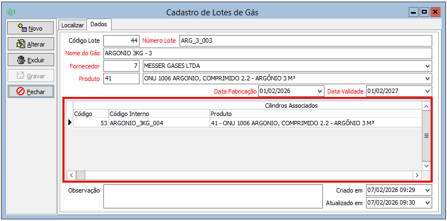Open the Data Validade date picker
Viewport: 447px width, 221px height.
tap(427, 91)
